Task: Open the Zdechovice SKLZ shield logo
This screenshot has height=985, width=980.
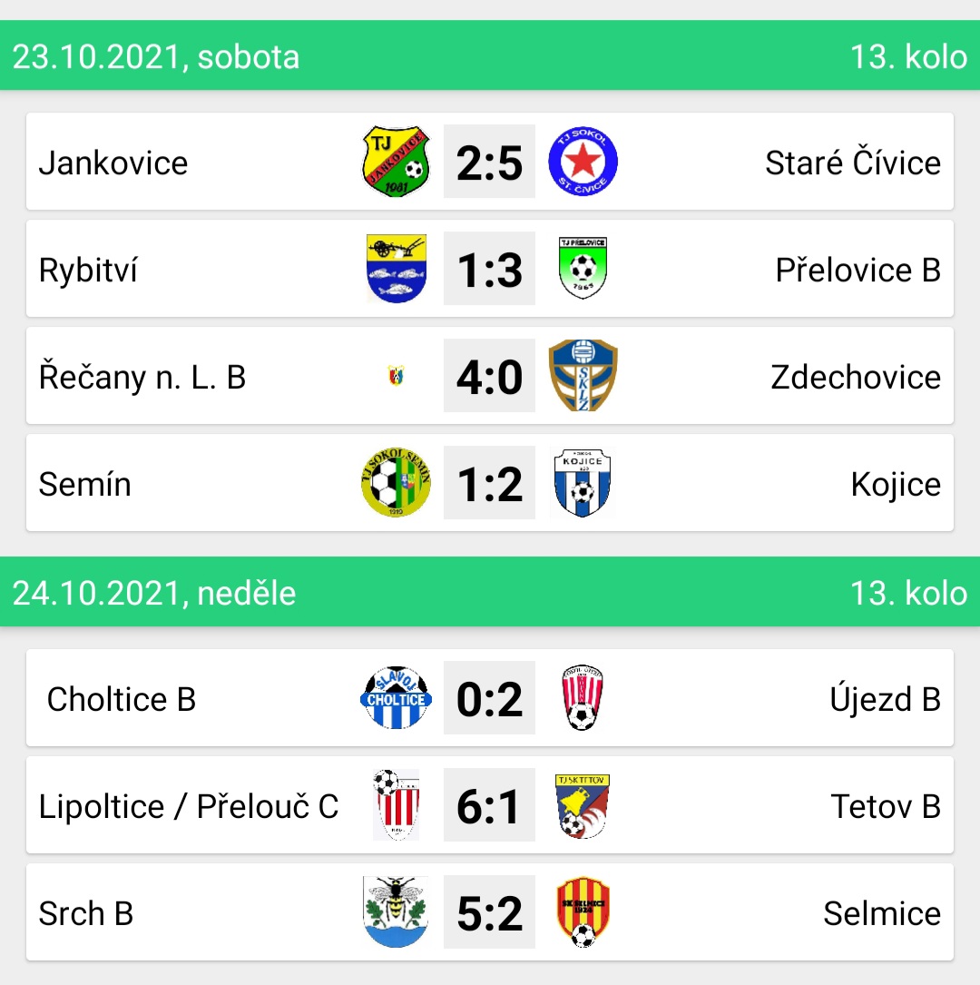Action: [x=583, y=376]
